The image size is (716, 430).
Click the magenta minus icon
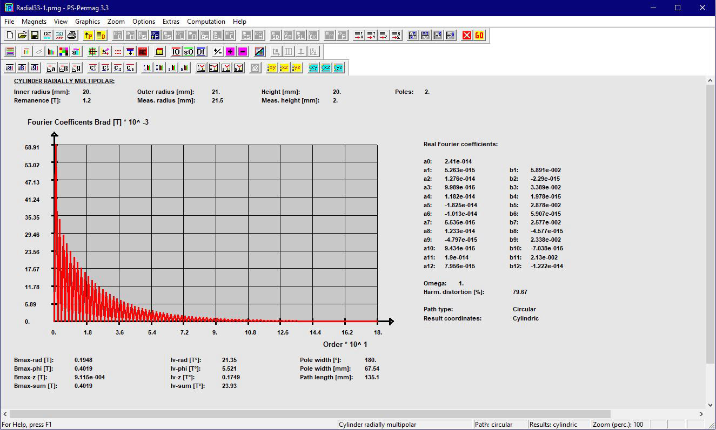click(x=243, y=52)
